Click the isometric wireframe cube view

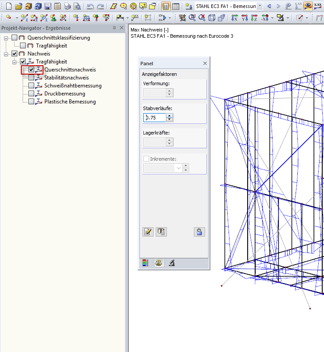pyautogui.click(x=212, y=18)
